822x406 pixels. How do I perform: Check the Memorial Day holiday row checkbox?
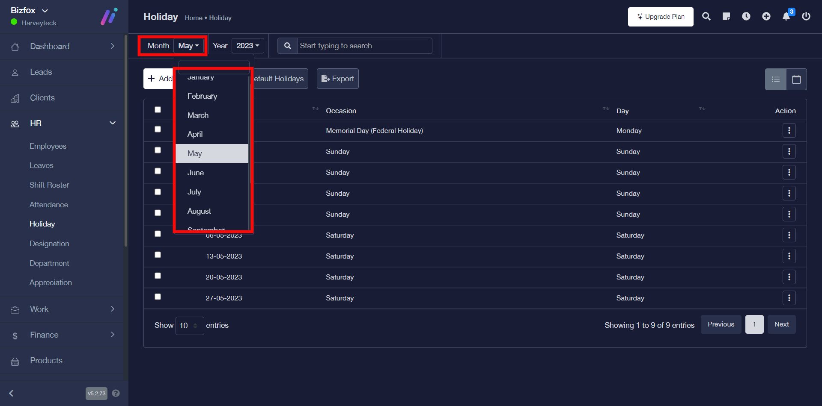click(158, 129)
